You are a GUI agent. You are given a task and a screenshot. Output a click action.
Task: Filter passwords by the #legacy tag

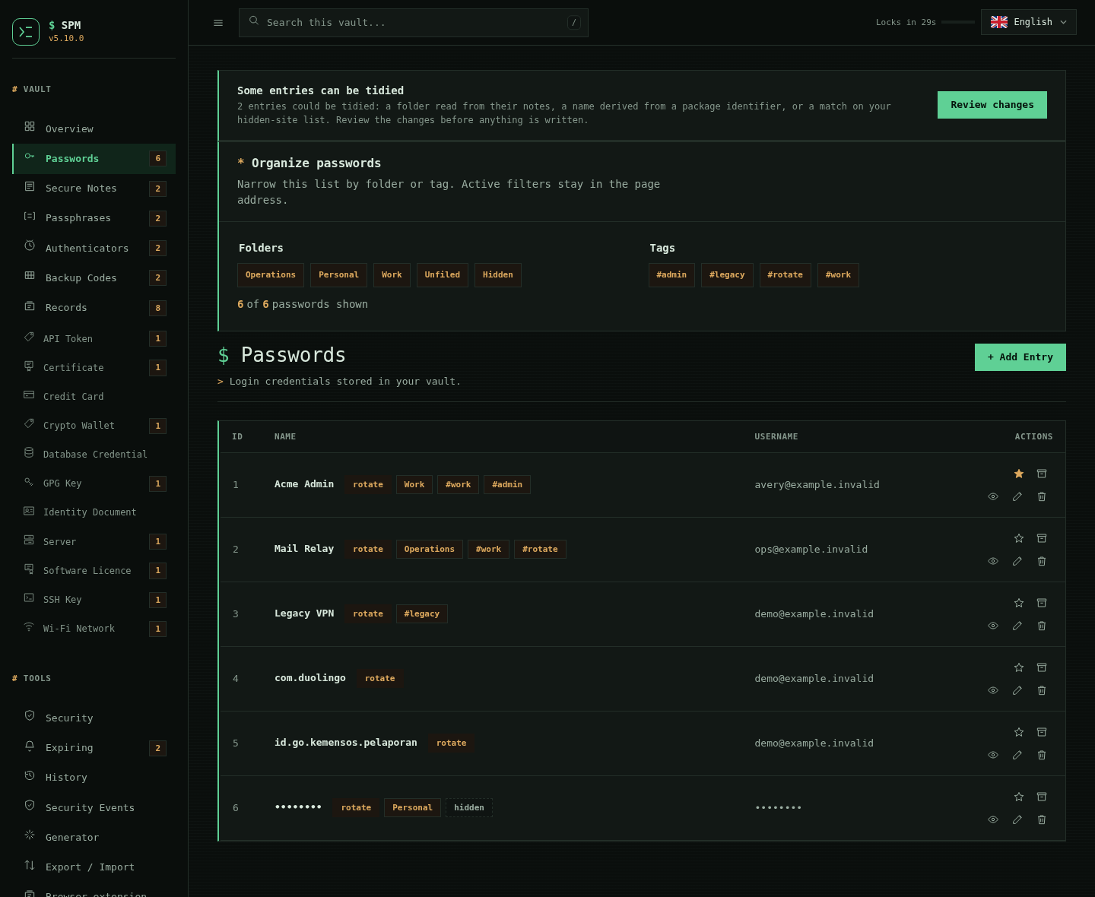pyautogui.click(x=727, y=275)
